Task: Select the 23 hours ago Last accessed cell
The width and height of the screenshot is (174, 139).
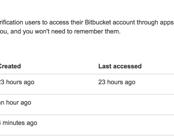Action: click(x=117, y=82)
